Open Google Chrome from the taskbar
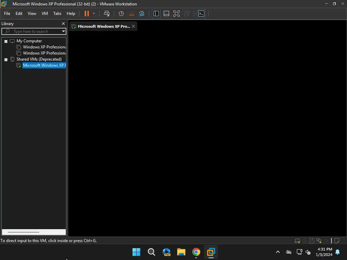This screenshot has width=347, height=260. (x=196, y=252)
